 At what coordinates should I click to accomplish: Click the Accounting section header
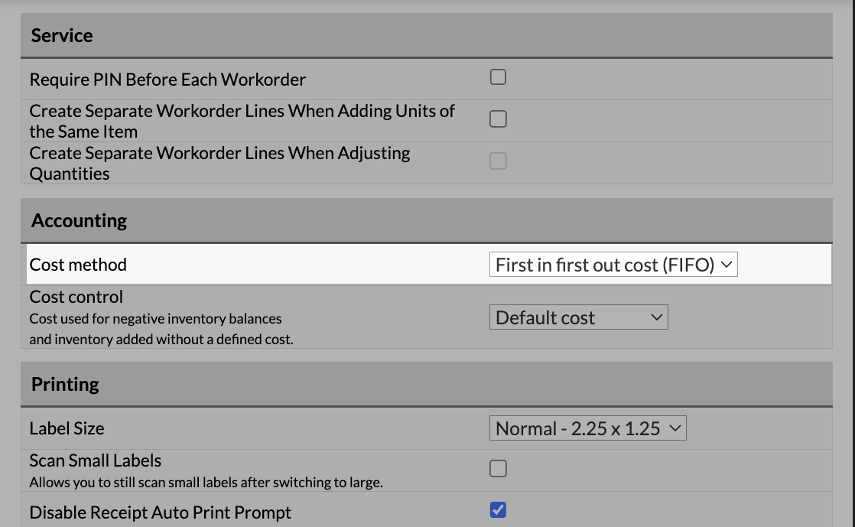79,221
